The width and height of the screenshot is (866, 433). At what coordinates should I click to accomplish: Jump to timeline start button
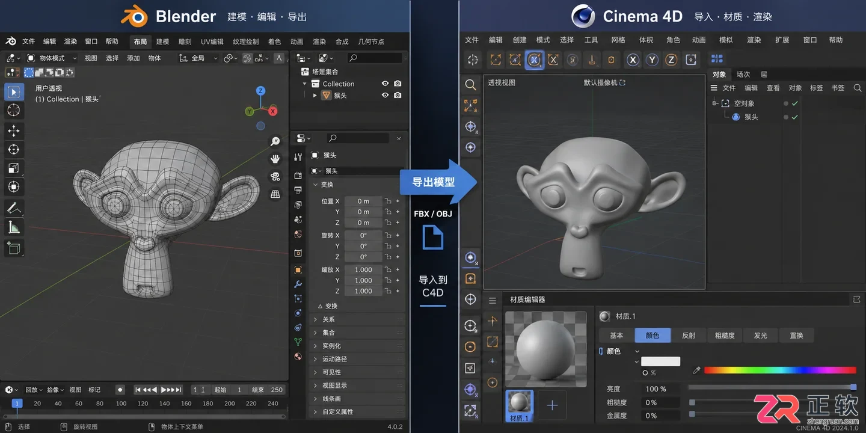coord(138,390)
